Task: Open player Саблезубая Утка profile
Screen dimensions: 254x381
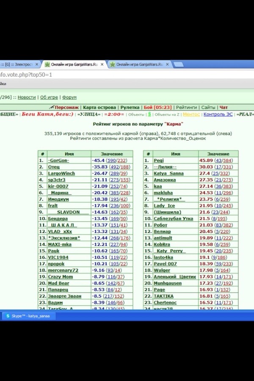Action: [x=173, y=218]
